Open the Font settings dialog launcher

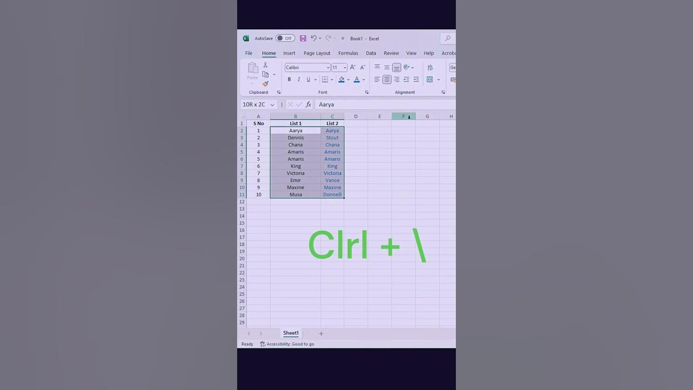367,93
